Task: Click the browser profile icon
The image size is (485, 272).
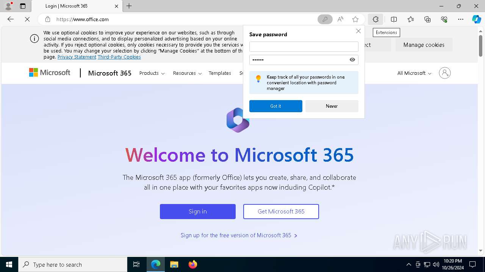Action: [8, 6]
